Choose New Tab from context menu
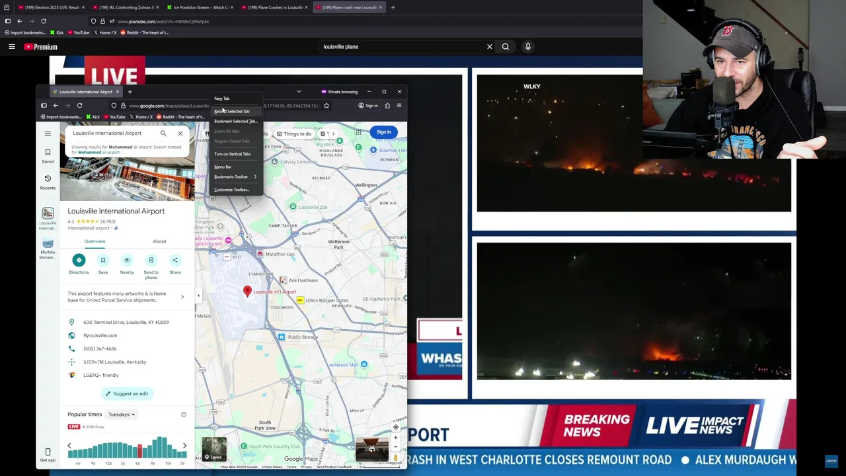 click(237, 99)
